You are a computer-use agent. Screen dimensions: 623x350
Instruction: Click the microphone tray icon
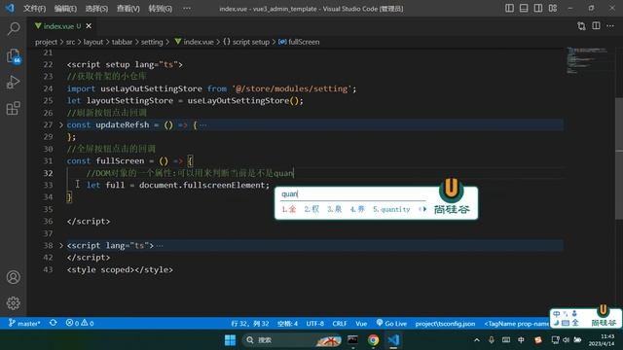point(492,340)
